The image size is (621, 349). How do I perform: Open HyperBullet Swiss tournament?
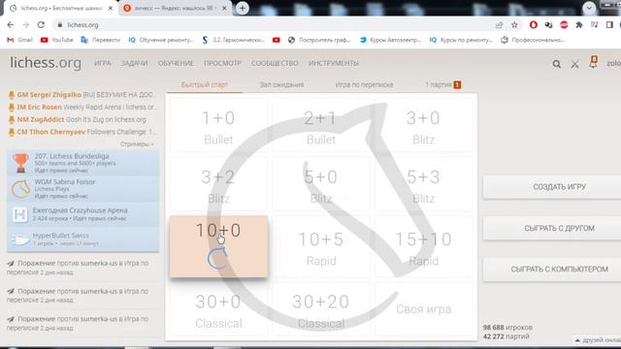point(83,239)
